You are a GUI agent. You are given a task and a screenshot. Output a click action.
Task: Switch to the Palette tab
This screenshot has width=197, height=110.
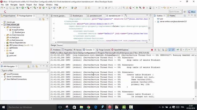pyautogui.click(x=171, y=16)
